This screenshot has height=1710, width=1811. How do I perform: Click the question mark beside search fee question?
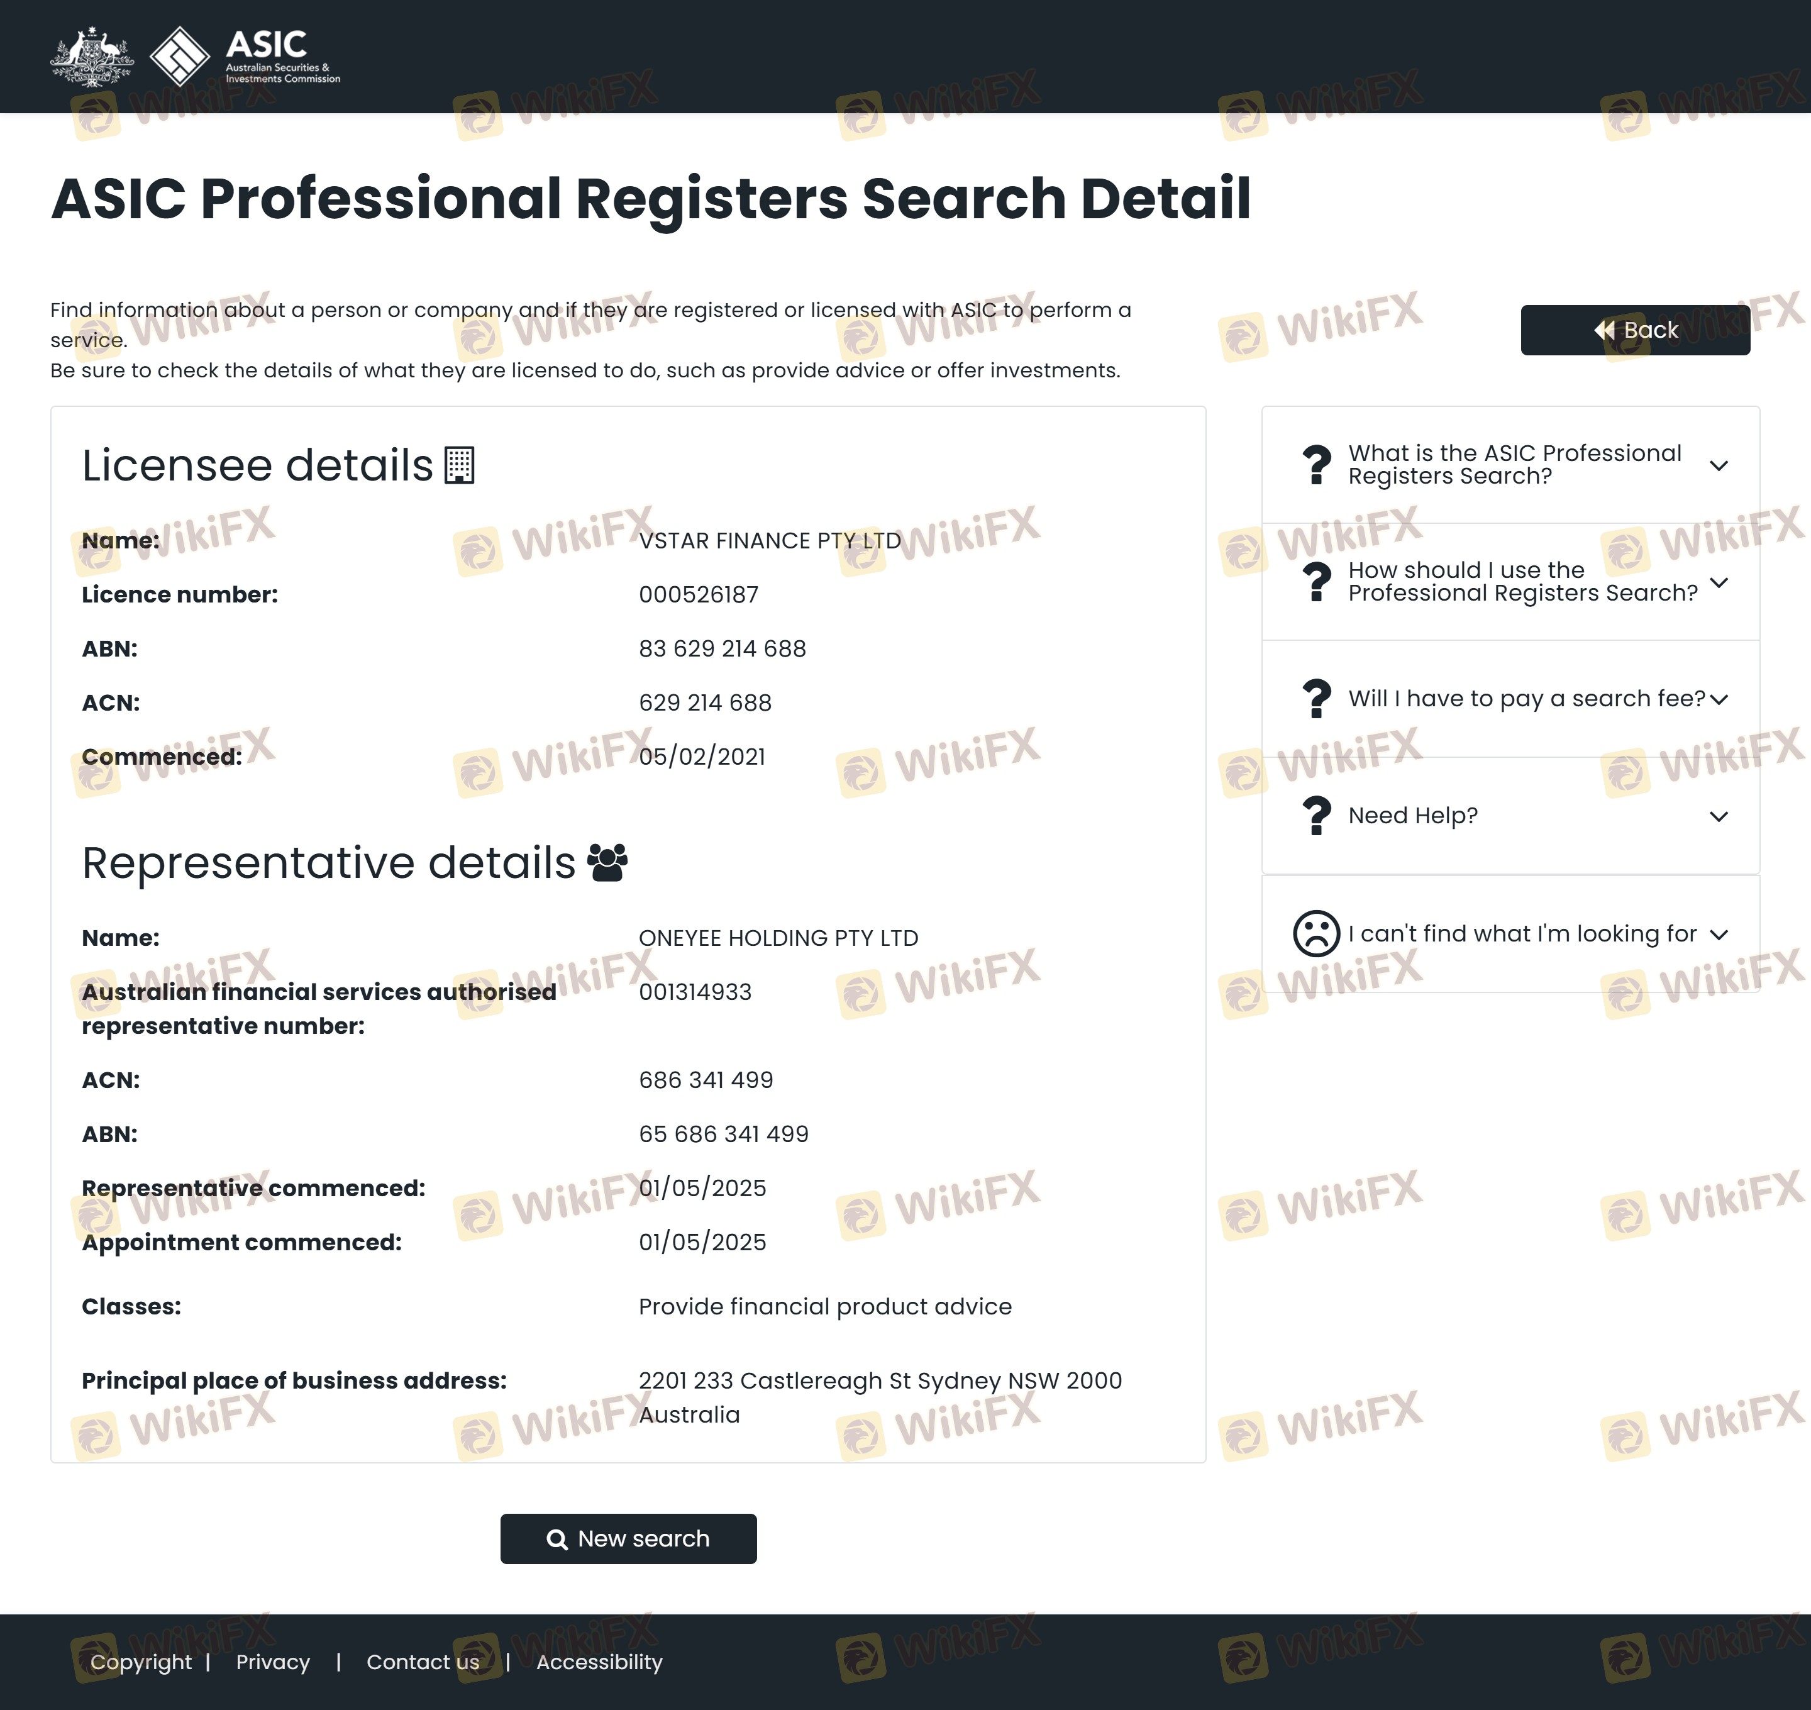(1316, 699)
